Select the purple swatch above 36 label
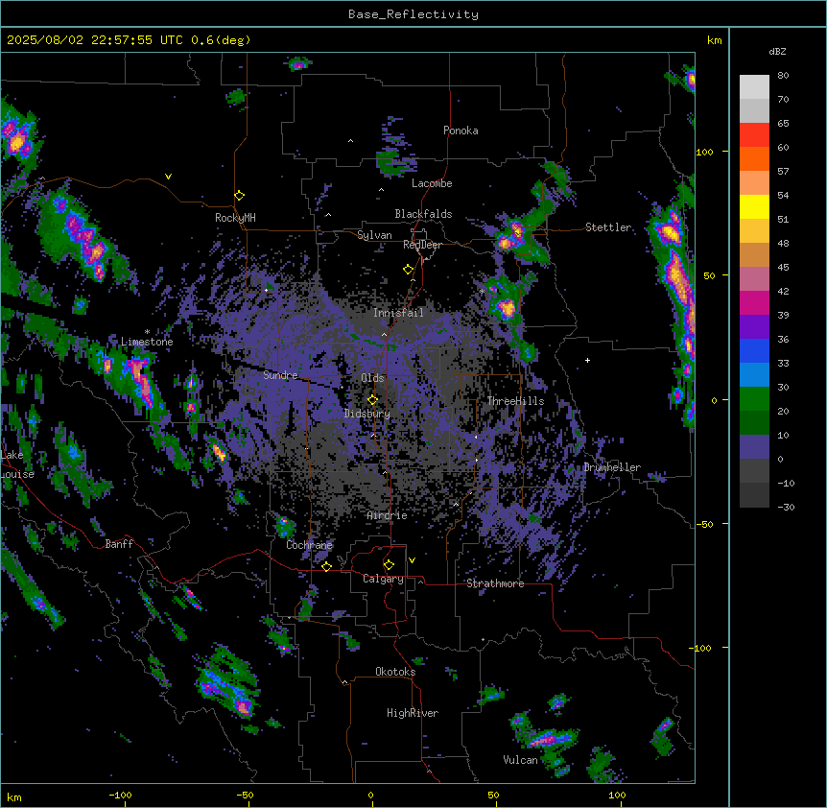The image size is (827, 808). coord(754,327)
